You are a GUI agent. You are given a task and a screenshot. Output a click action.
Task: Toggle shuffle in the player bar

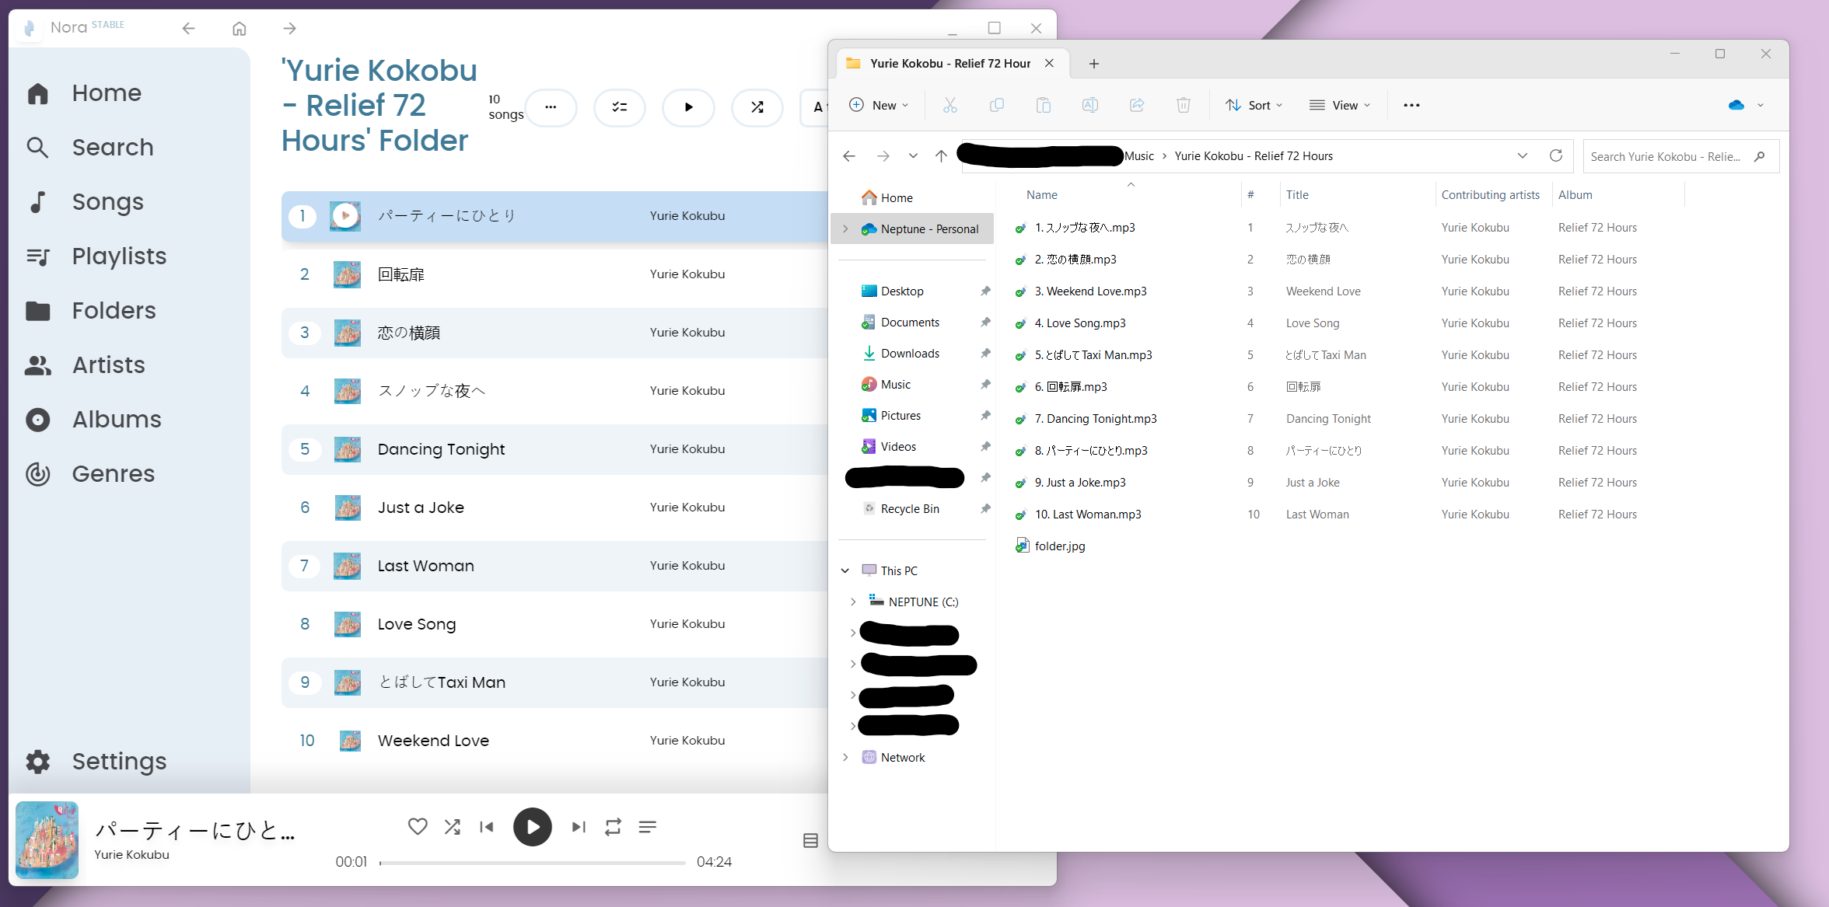pyautogui.click(x=452, y=826)
